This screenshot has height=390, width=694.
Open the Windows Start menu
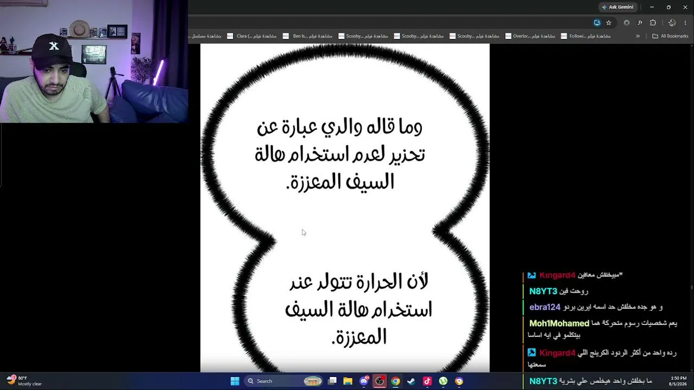pyautogui.click(x=235, y=381)
